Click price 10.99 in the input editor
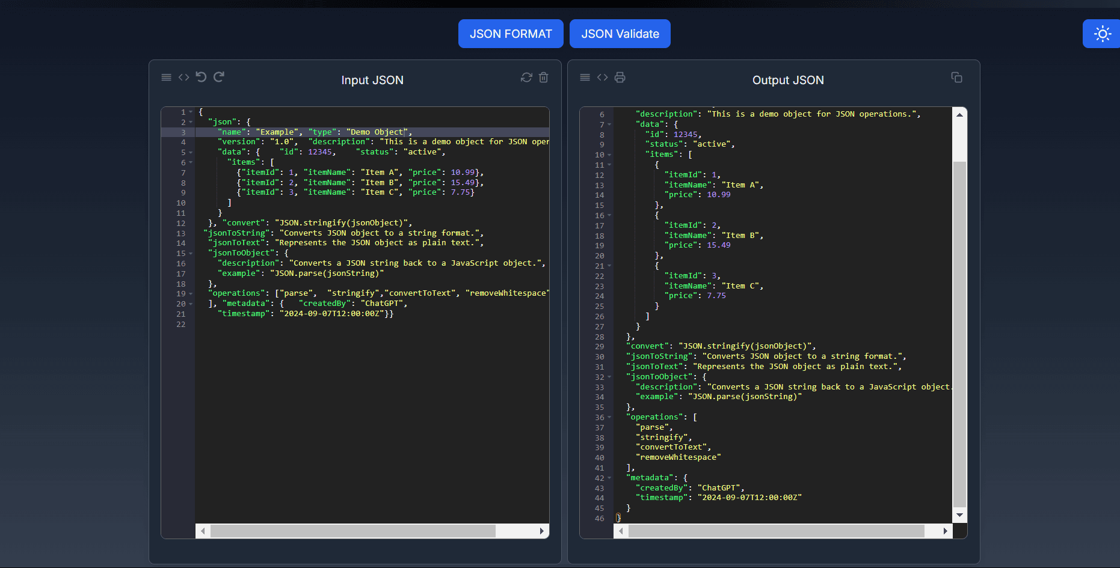 pos(463,173)
